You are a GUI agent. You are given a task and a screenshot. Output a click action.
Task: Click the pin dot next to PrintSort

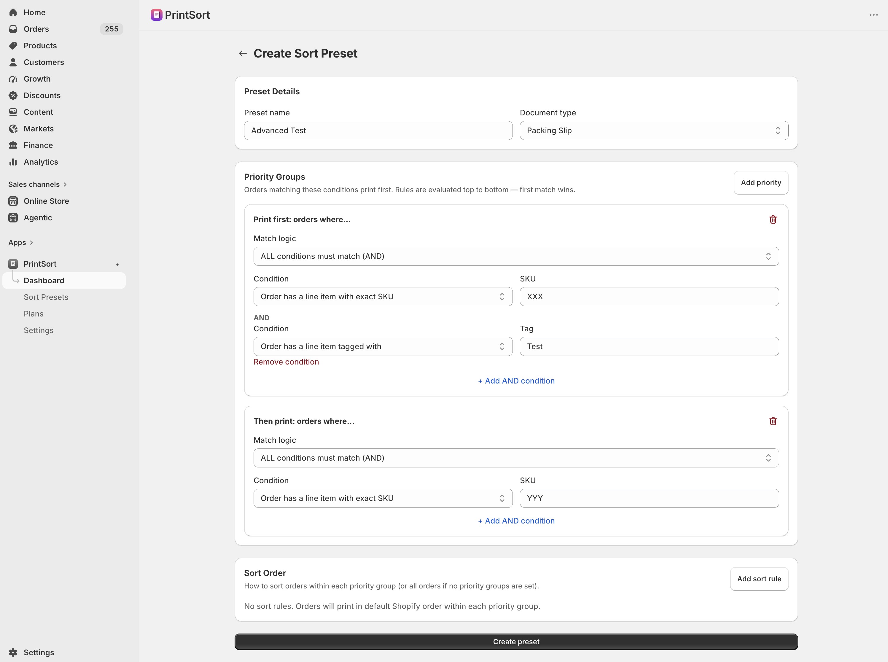(117, 265)
